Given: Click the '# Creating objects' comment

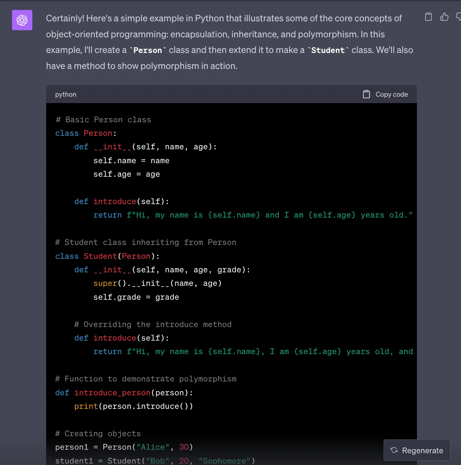Looking at the screenshot, I should [98, 434].
